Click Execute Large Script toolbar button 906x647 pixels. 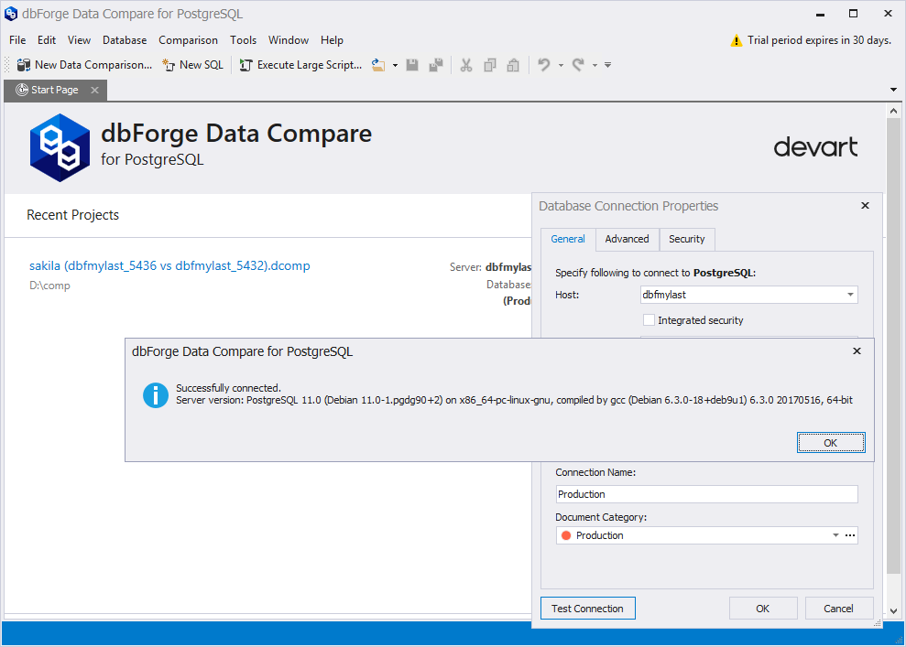click(x=301, y=65)
